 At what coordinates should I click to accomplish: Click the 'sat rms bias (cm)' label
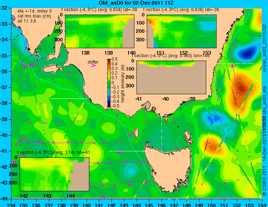point(34,16)
